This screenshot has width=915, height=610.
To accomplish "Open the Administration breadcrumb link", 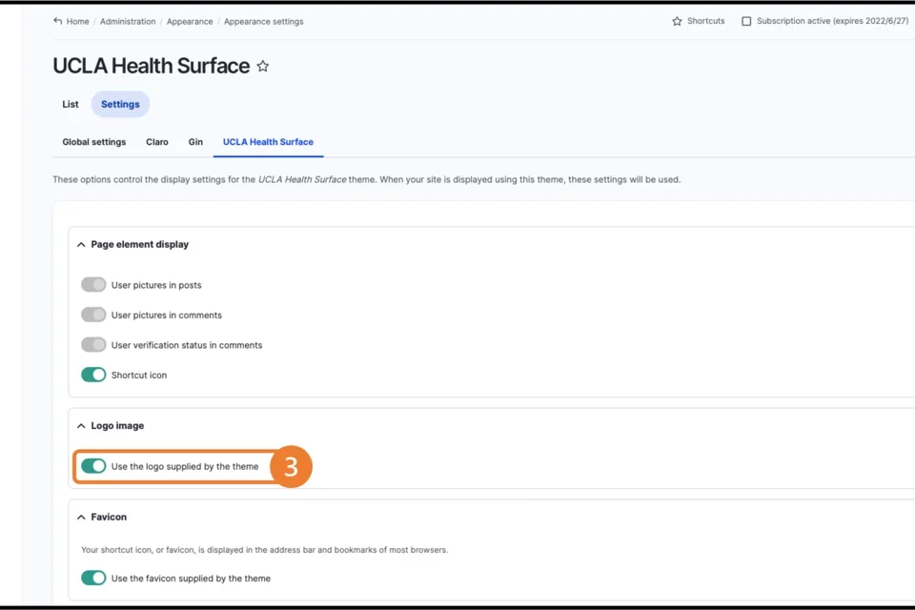I will (128, 22).
